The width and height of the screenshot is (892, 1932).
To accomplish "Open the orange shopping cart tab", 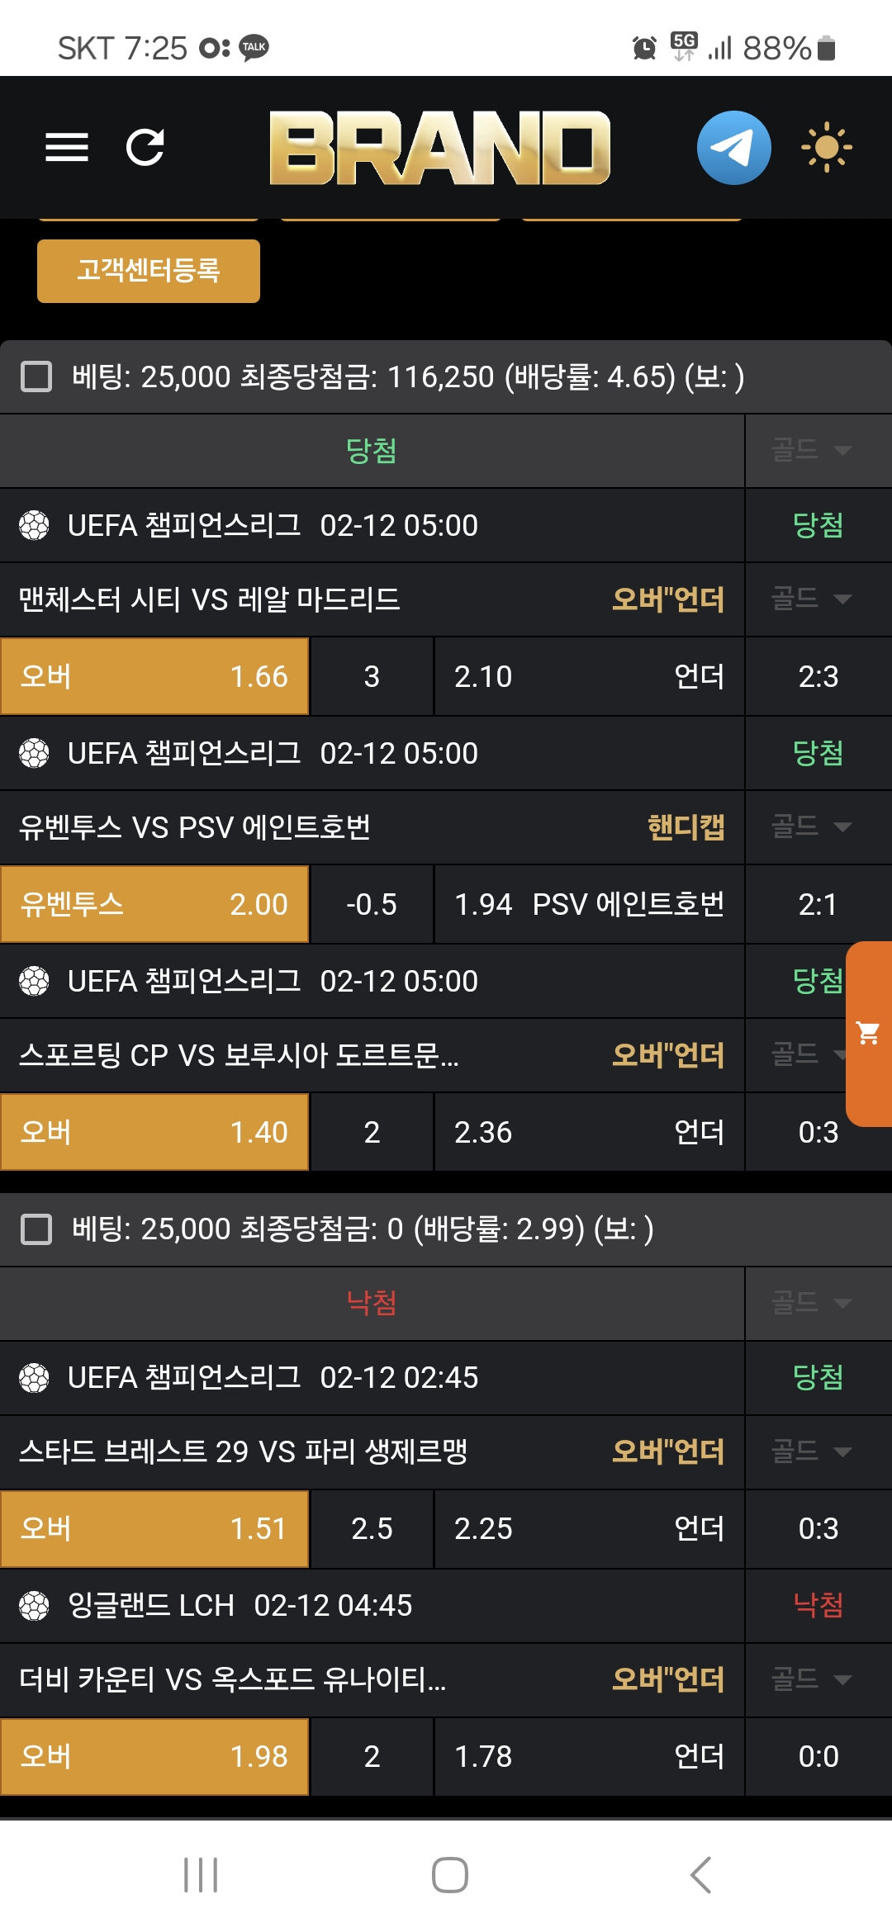I will [869, 1034].
